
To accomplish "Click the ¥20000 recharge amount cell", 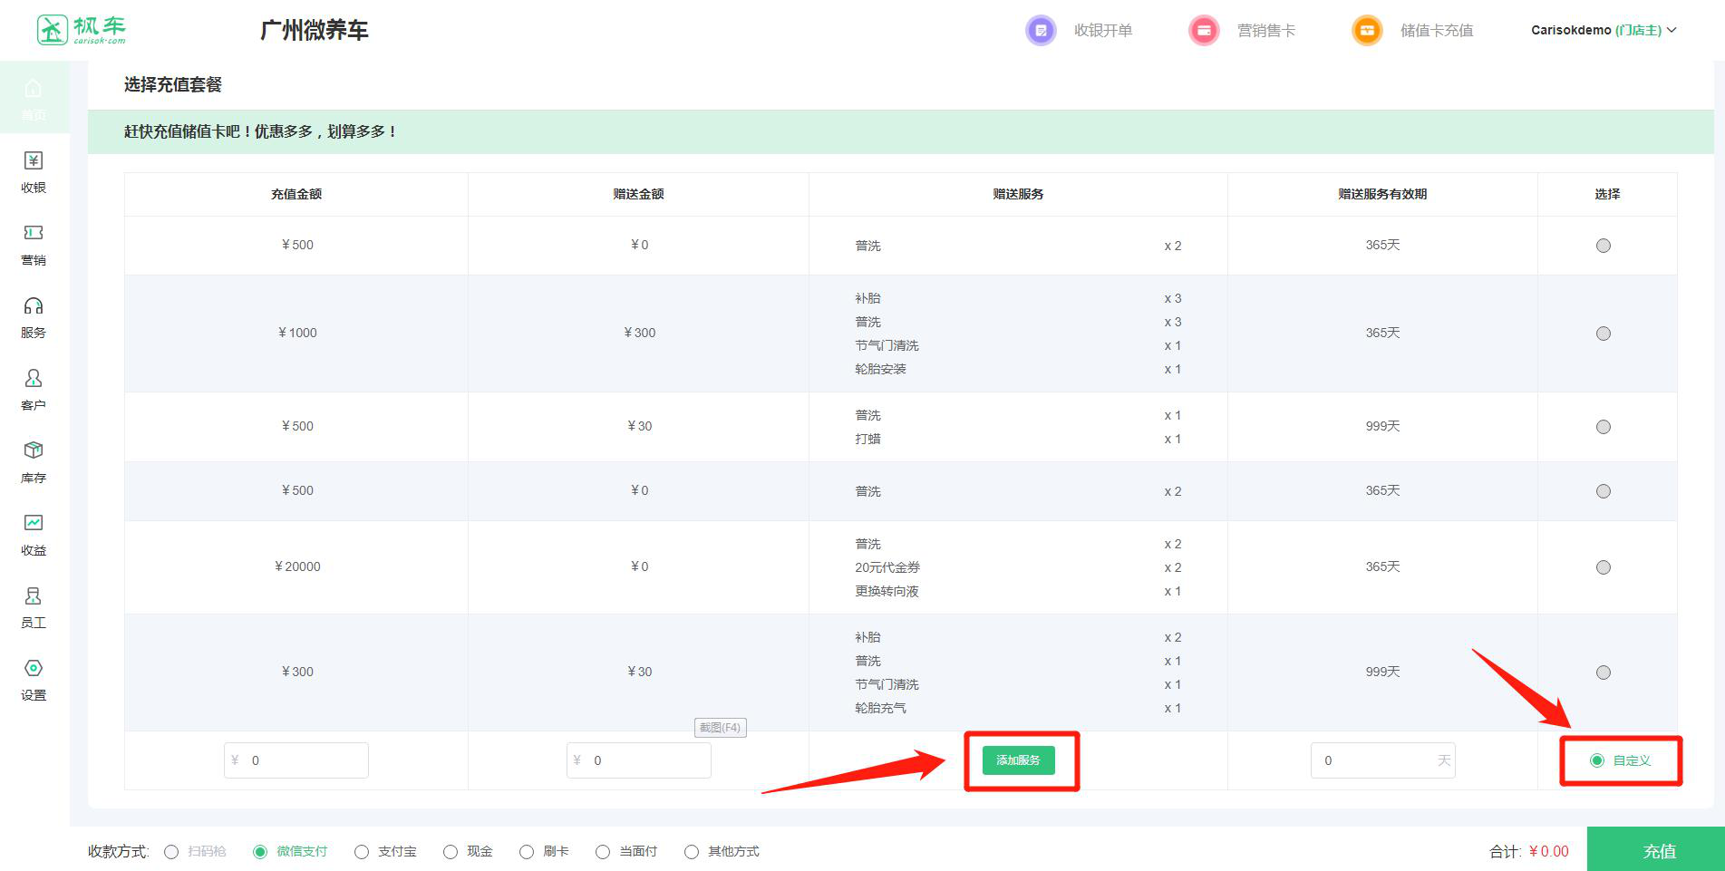I will 297,566.
